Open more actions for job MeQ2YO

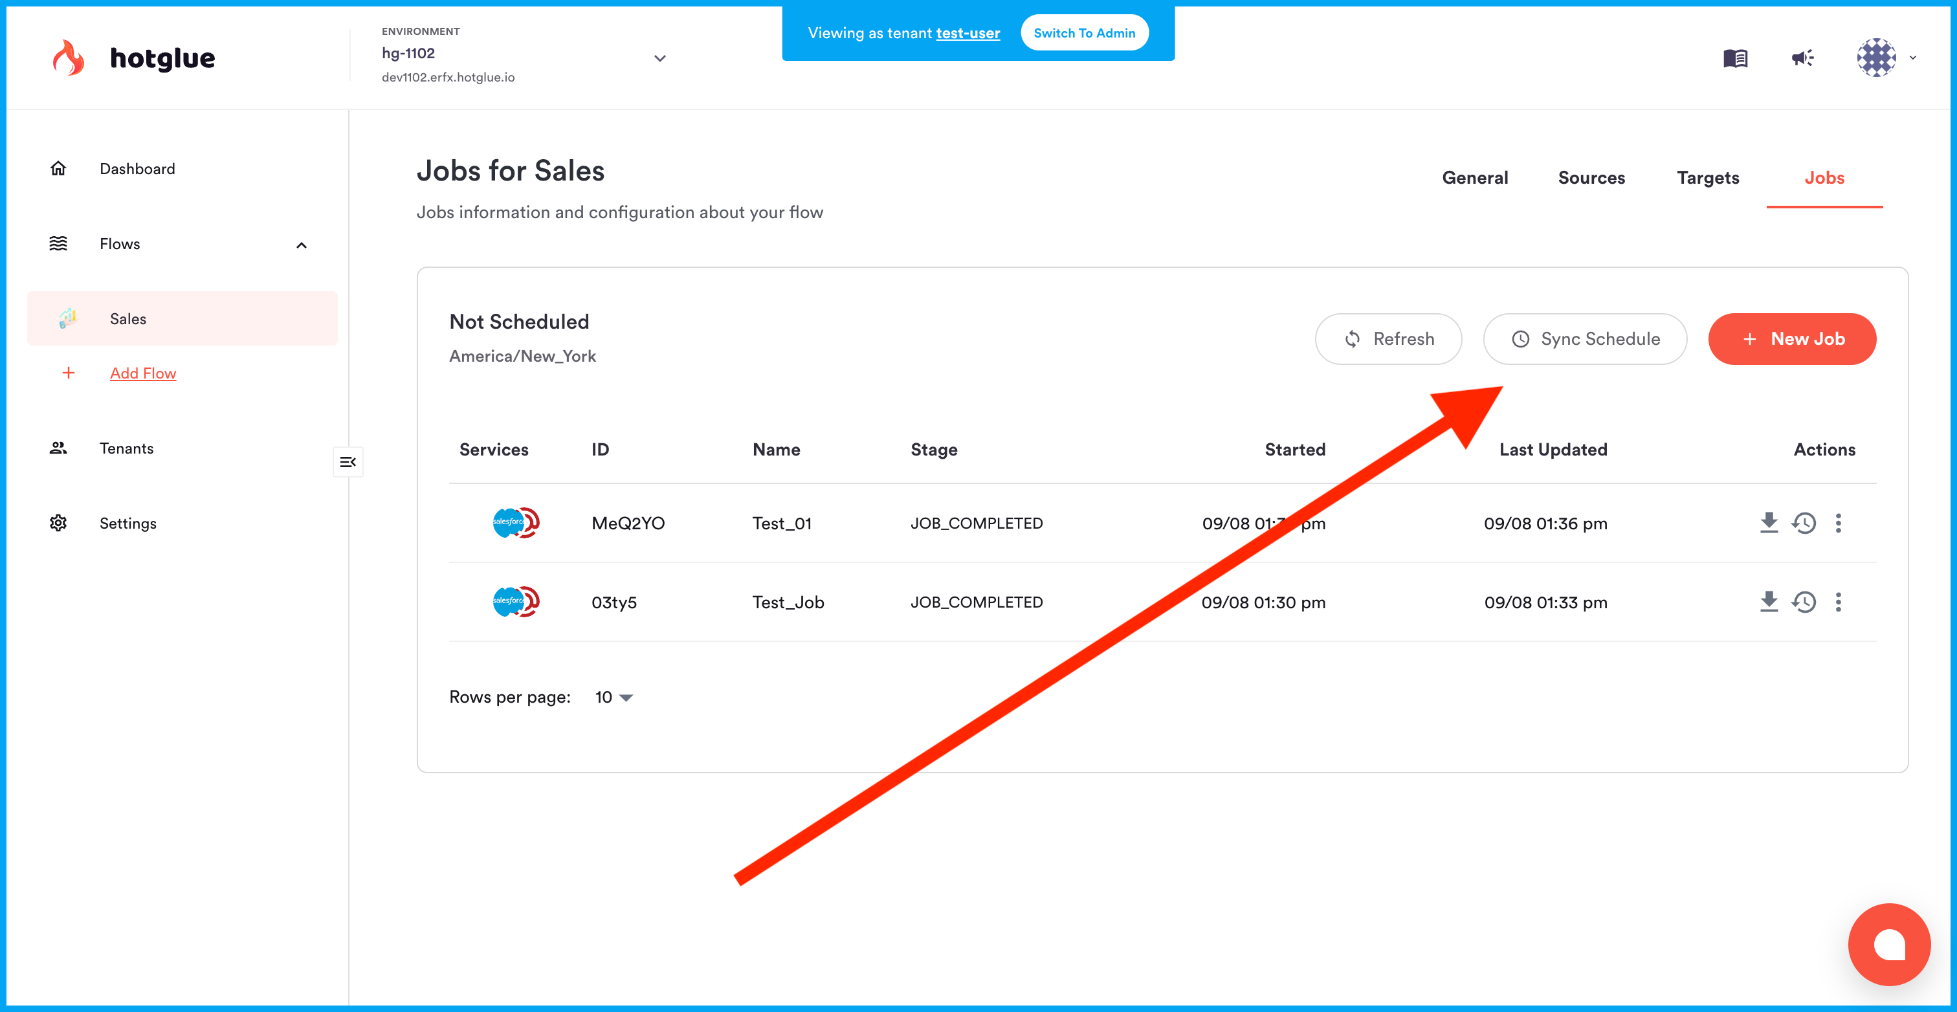click(1839, 523)
